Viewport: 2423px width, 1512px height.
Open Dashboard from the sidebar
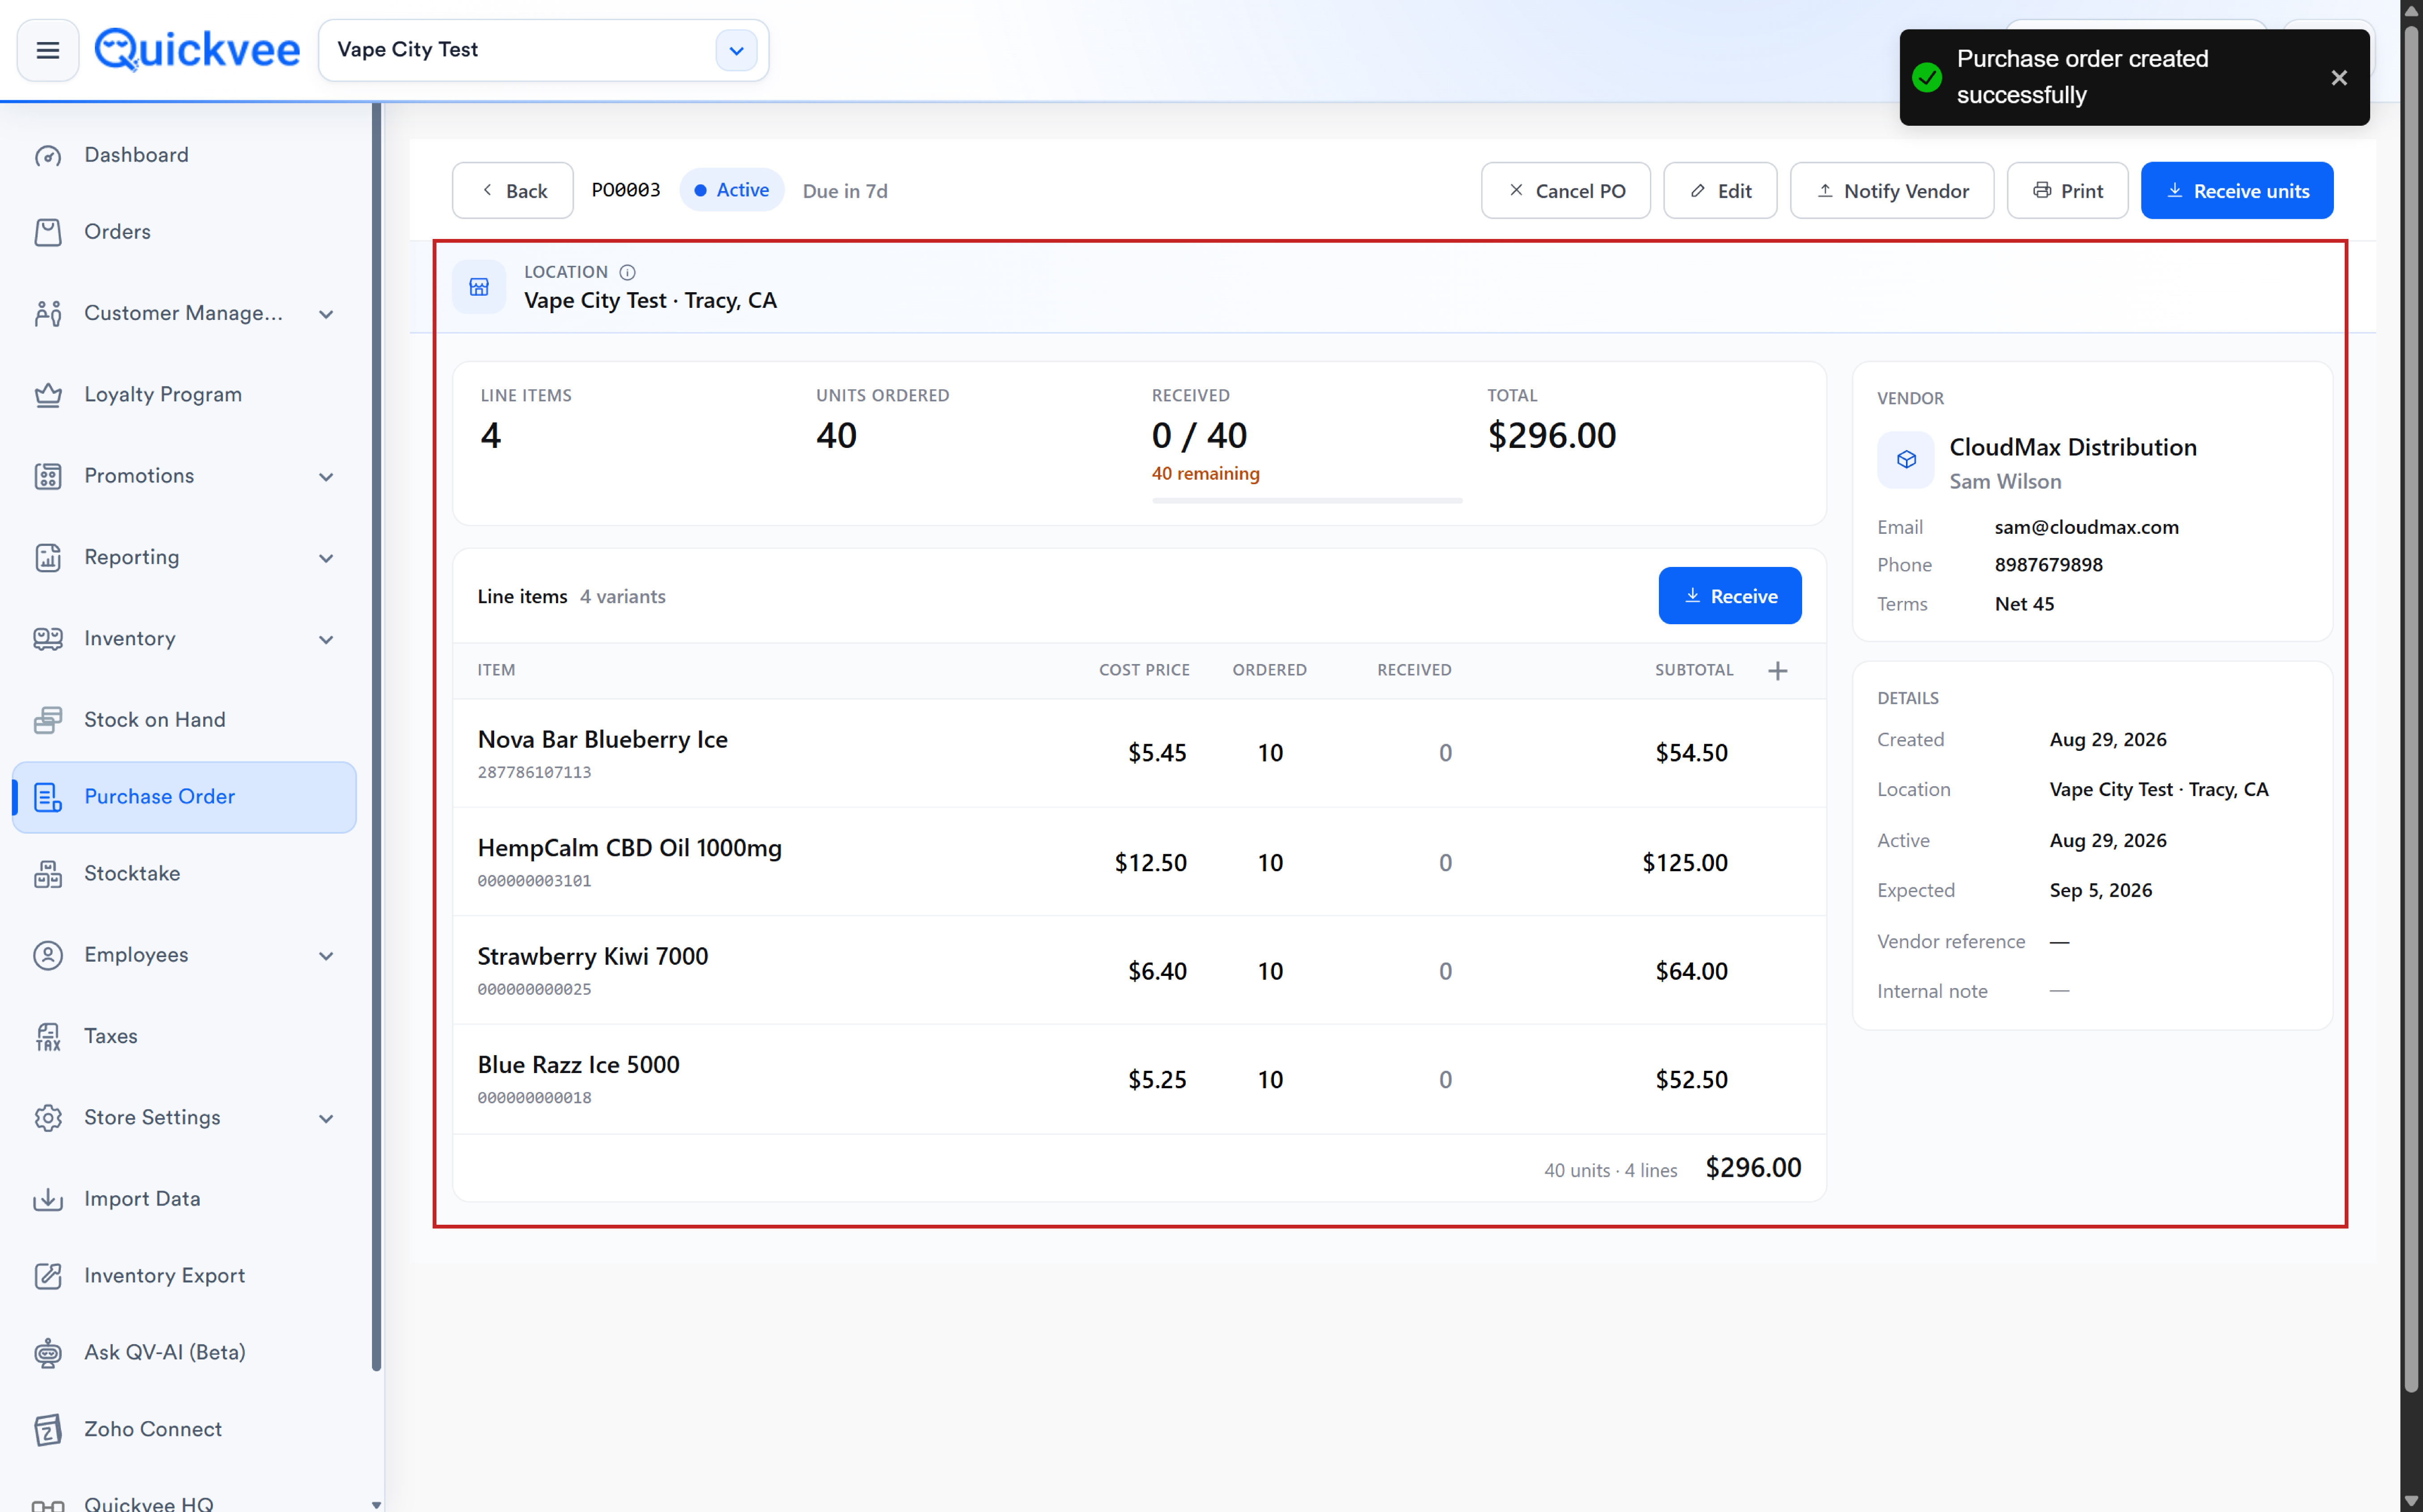(184, 155)
